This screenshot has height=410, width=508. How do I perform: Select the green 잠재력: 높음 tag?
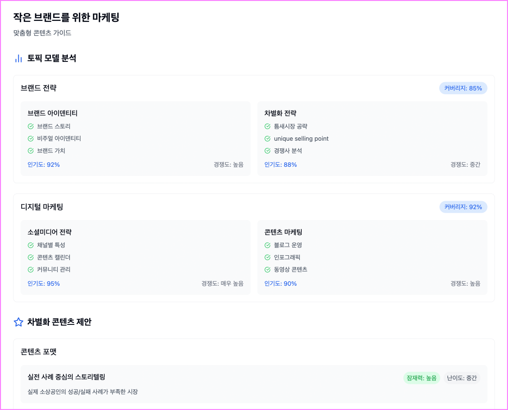coord(421,378)
